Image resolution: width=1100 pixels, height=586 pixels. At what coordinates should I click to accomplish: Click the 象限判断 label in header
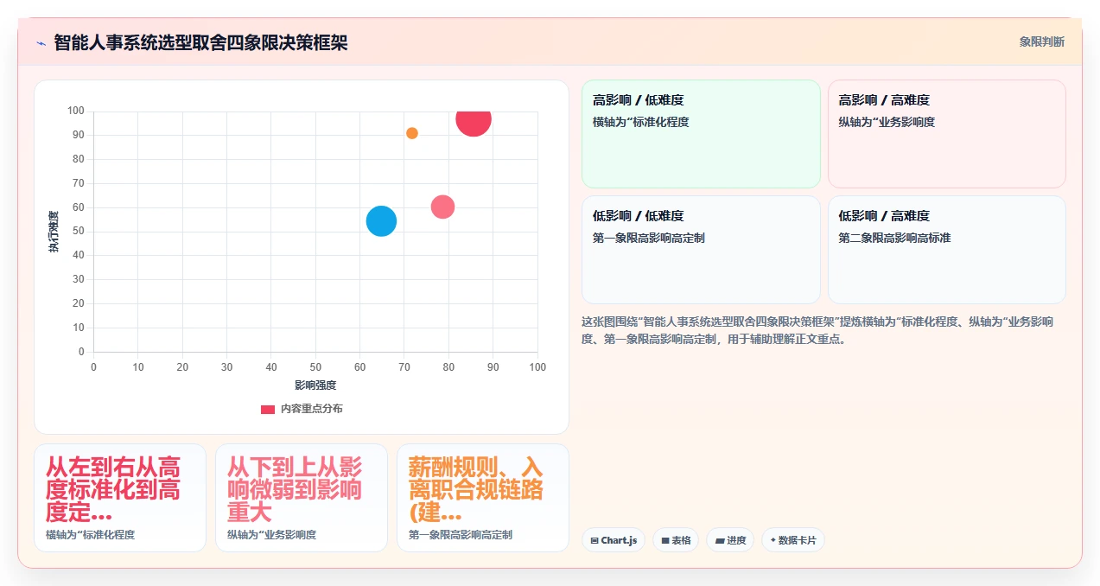pos(1041,41)
